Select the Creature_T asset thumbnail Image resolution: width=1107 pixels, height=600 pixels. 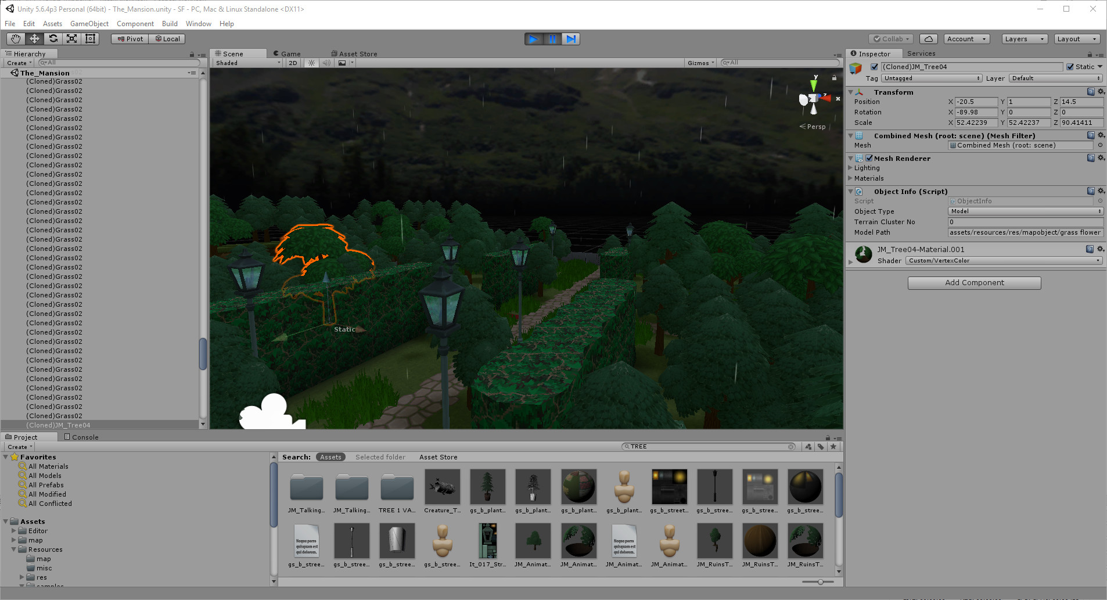coord(442,487)
